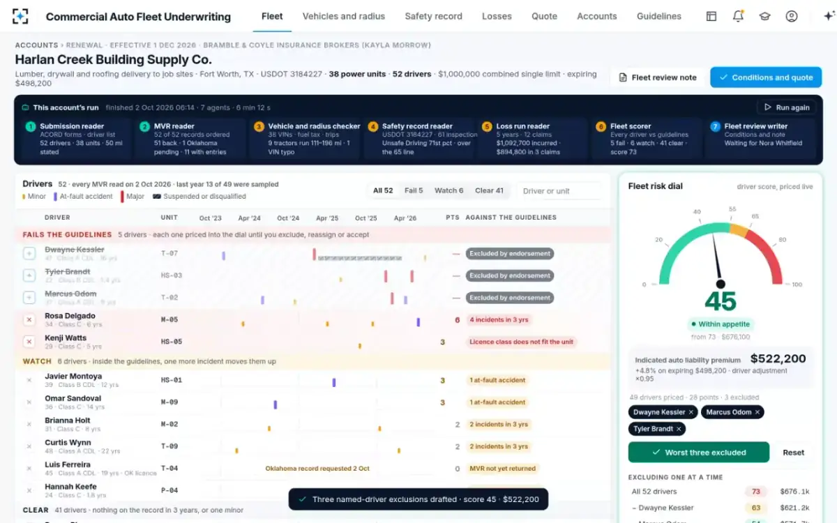
Task: Click the Driver or unit search field
Action: coord(559,190)
